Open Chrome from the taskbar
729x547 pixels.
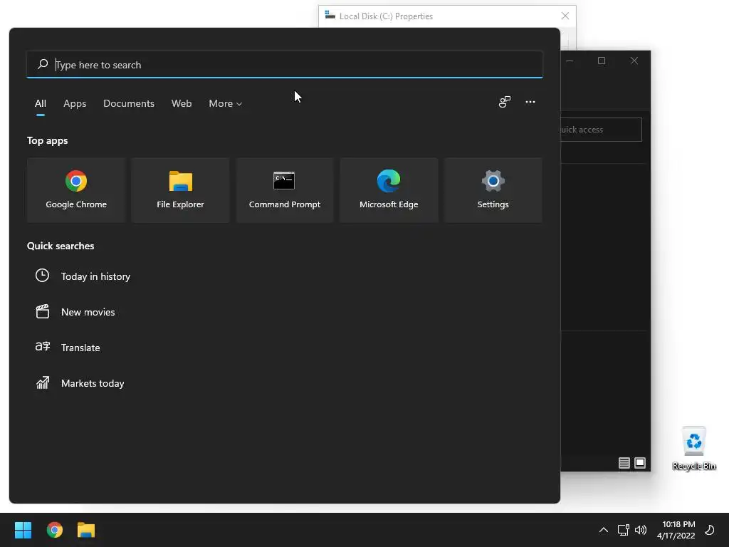(55, 530)
